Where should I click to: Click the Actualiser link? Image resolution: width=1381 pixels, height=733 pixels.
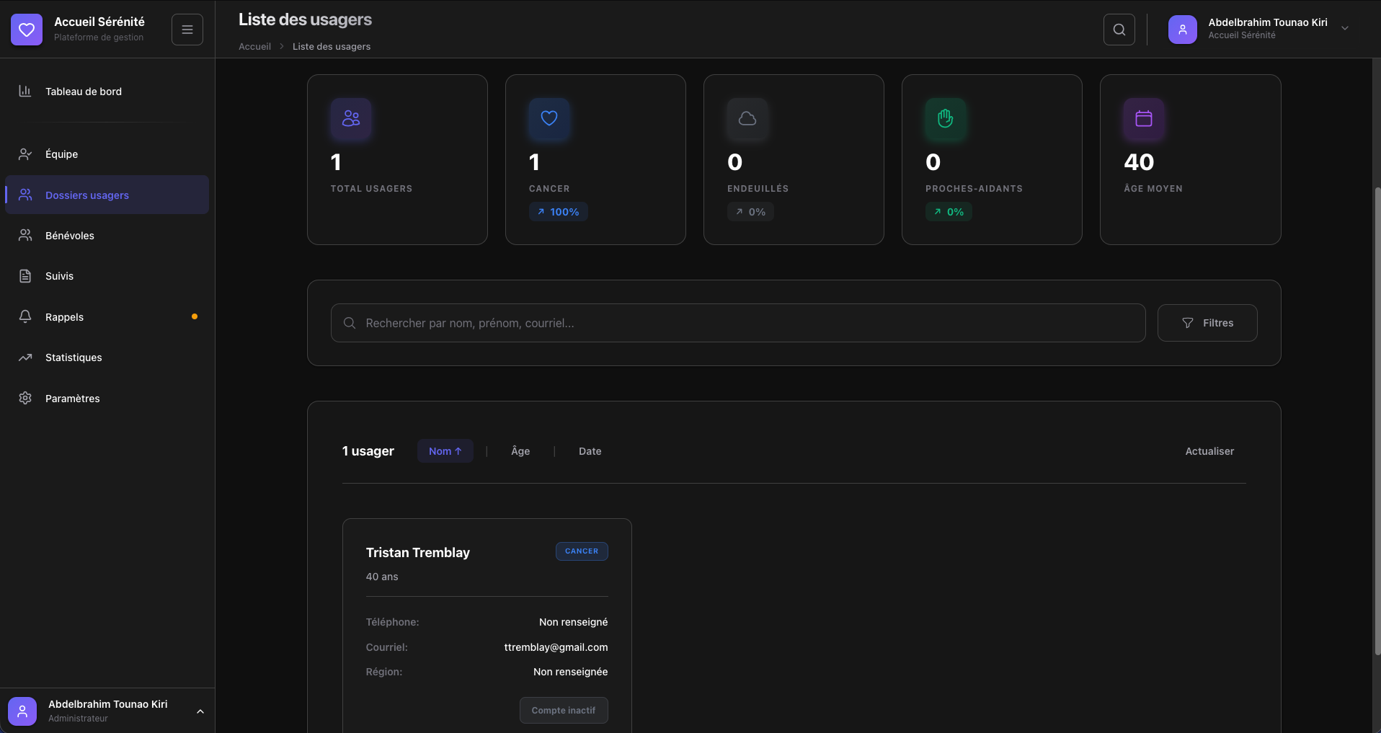(x=1209, y=451)
